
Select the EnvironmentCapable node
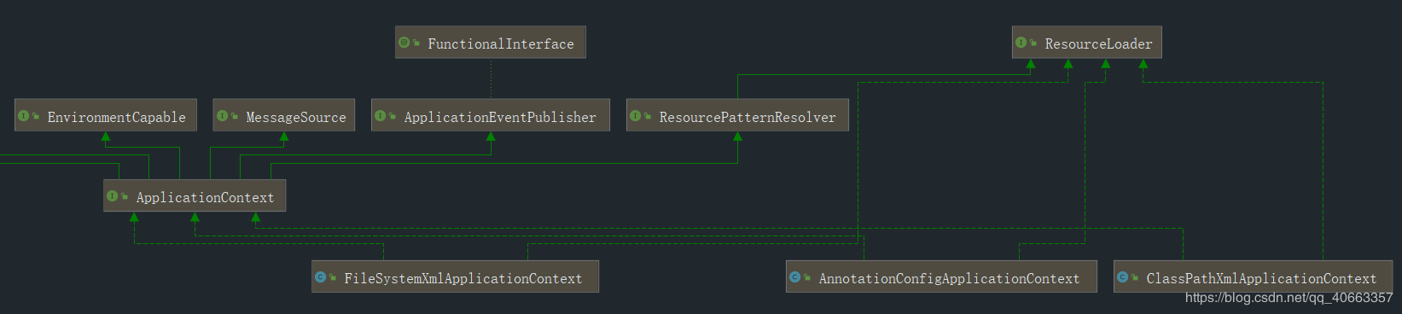pyautogui.click(x=106, y=116)
